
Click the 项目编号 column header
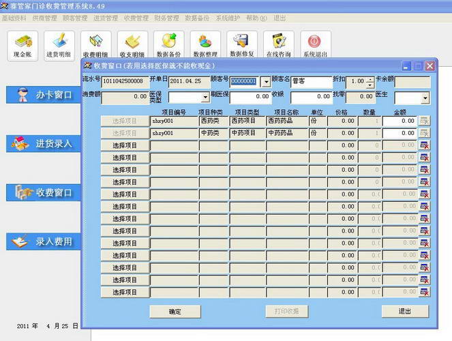coord(174,112)
